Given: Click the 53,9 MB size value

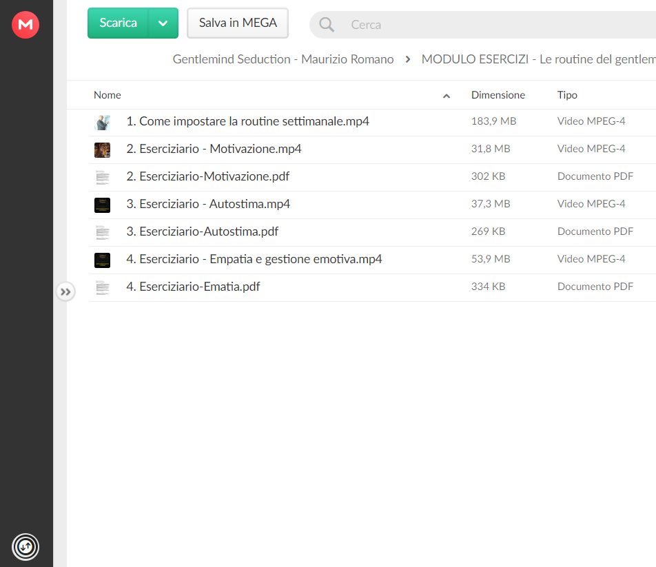Looking at the screenshot, I should pyautogui.click(x=491, y=259).
